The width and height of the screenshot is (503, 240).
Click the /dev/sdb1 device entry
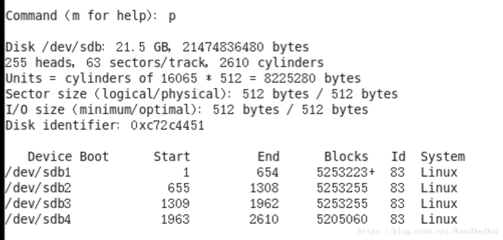(38, 173)
